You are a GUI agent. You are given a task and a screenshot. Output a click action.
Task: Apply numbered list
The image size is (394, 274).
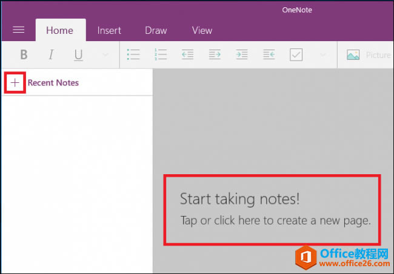[161, 54]
